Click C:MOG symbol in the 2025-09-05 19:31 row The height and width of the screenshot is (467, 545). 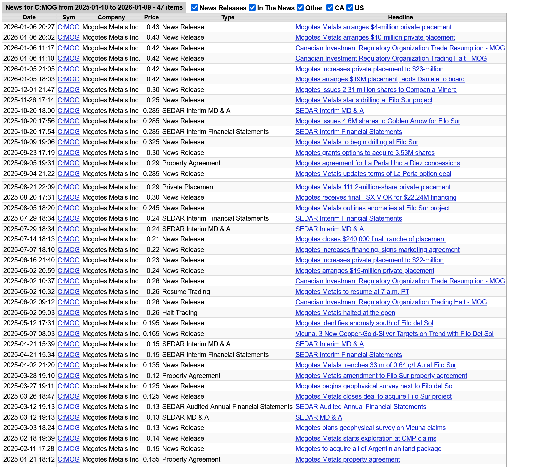(x=68, y=163)
